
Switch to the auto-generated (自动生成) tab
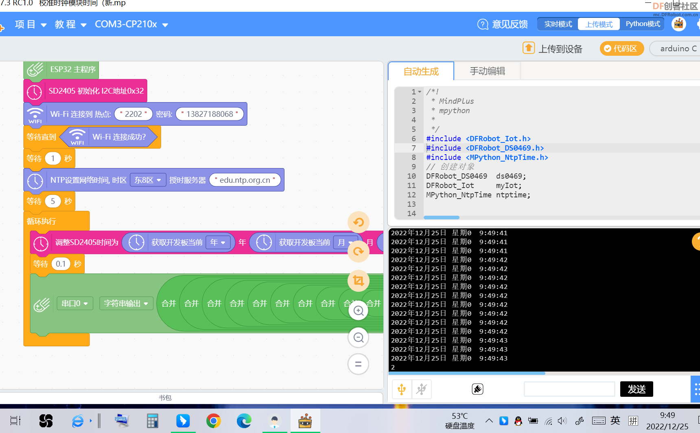(x=421, y=71)
